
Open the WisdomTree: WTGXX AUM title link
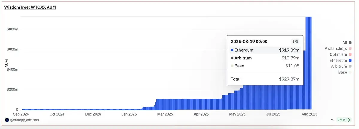[x=30, y=7]
